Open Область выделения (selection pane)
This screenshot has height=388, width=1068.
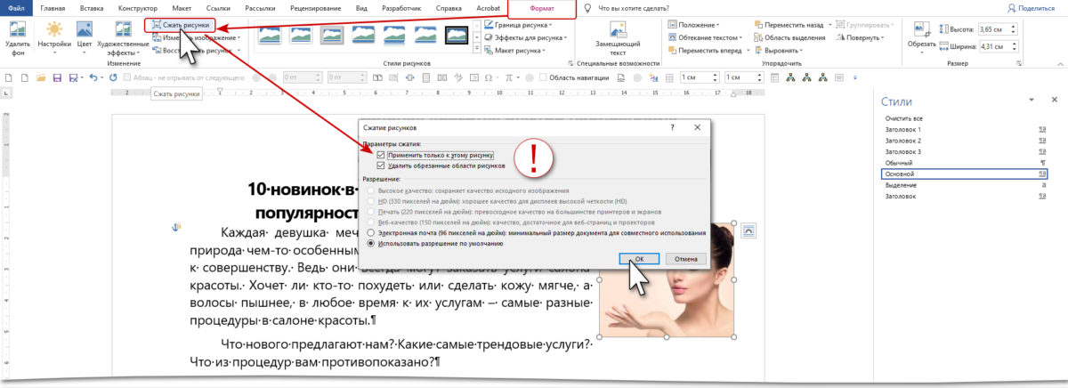[791, 38]
